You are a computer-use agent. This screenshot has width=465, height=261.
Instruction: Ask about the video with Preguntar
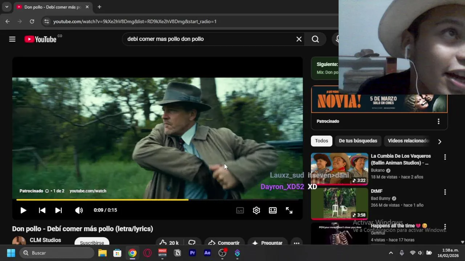pos(267,242)
